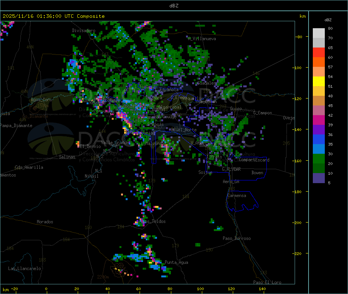Image resolution: width=348 pixels, height=294 pixels.
Task: Click the yellow 51-54 dBZ legend swatch
Action: (x=319, y=82)
